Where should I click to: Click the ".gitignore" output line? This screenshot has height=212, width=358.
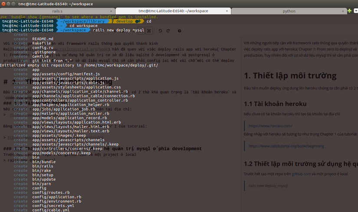tap(44, 52)
